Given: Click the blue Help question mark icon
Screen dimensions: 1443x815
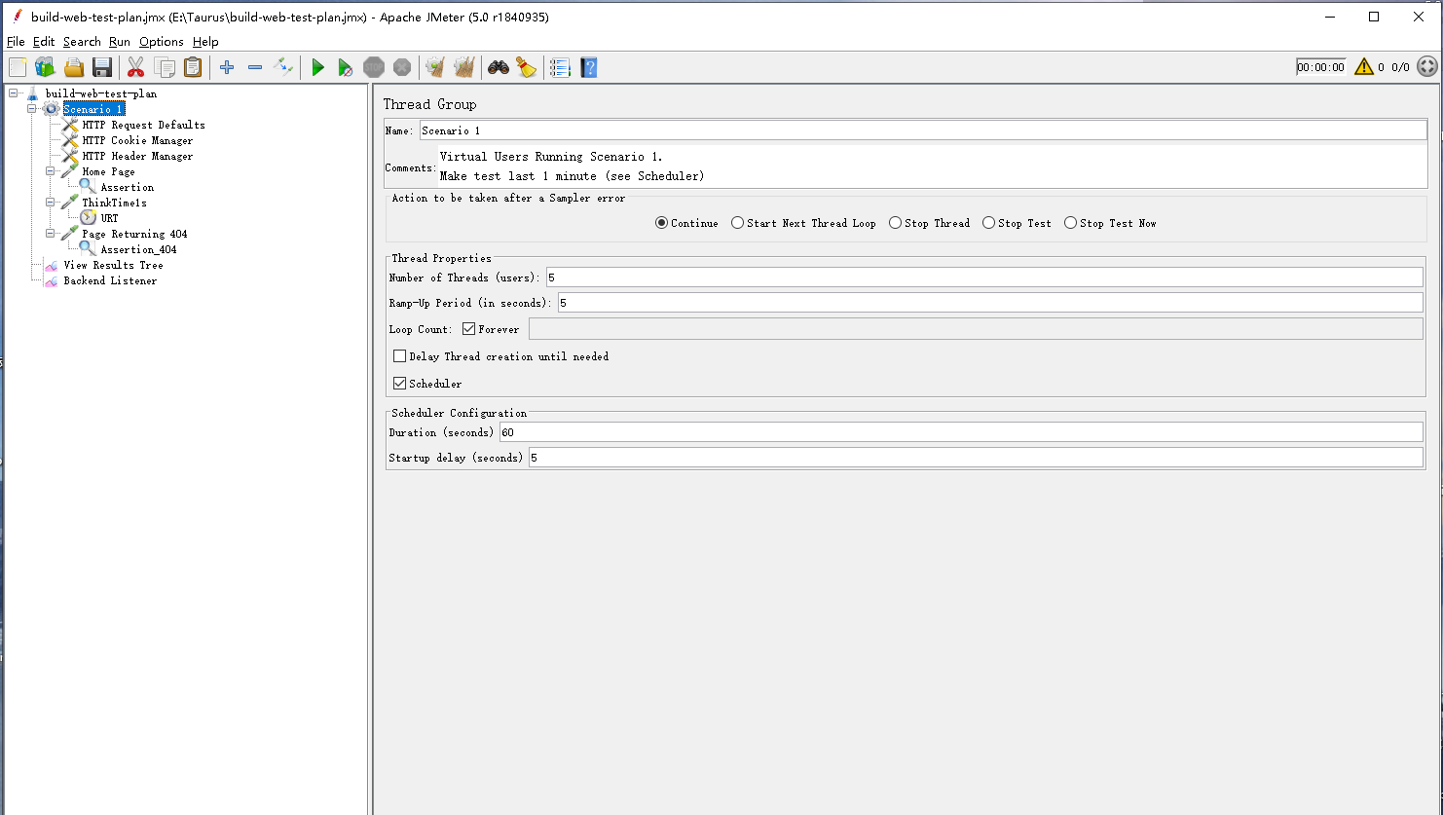Looking at the screenshot, I should [x=588, y=67].
